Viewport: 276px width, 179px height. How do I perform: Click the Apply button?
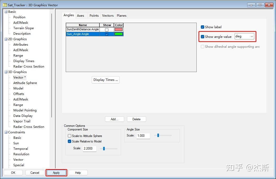[56, 173]
